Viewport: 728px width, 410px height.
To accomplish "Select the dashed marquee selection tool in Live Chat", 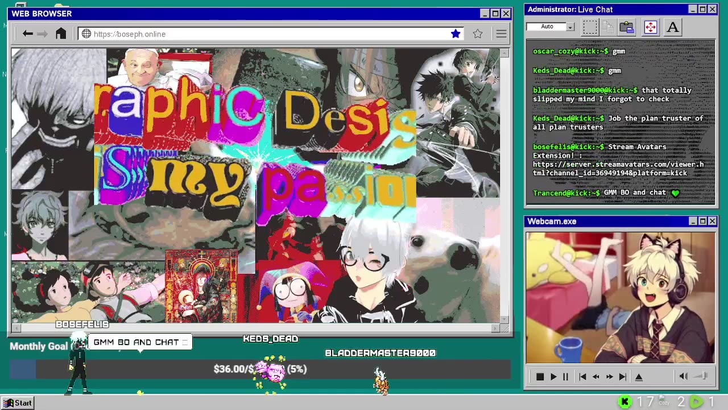I will tap(590, 27).
